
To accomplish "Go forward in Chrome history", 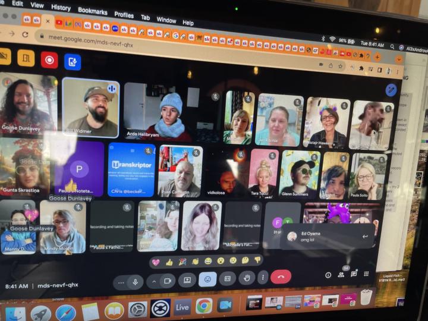I will point(12,33).
